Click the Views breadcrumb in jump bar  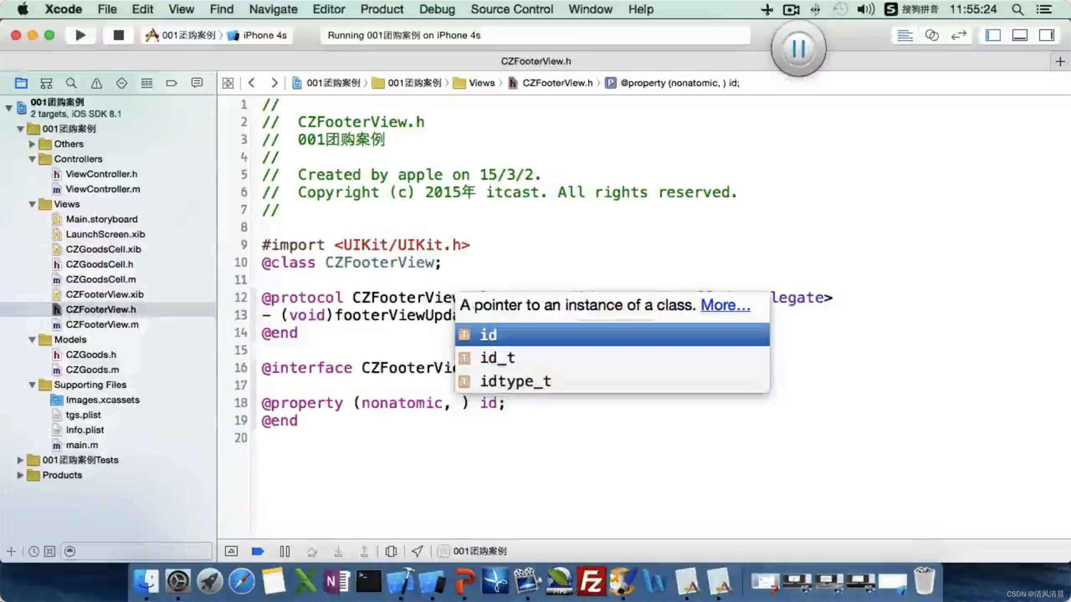[x=474, y=83]
